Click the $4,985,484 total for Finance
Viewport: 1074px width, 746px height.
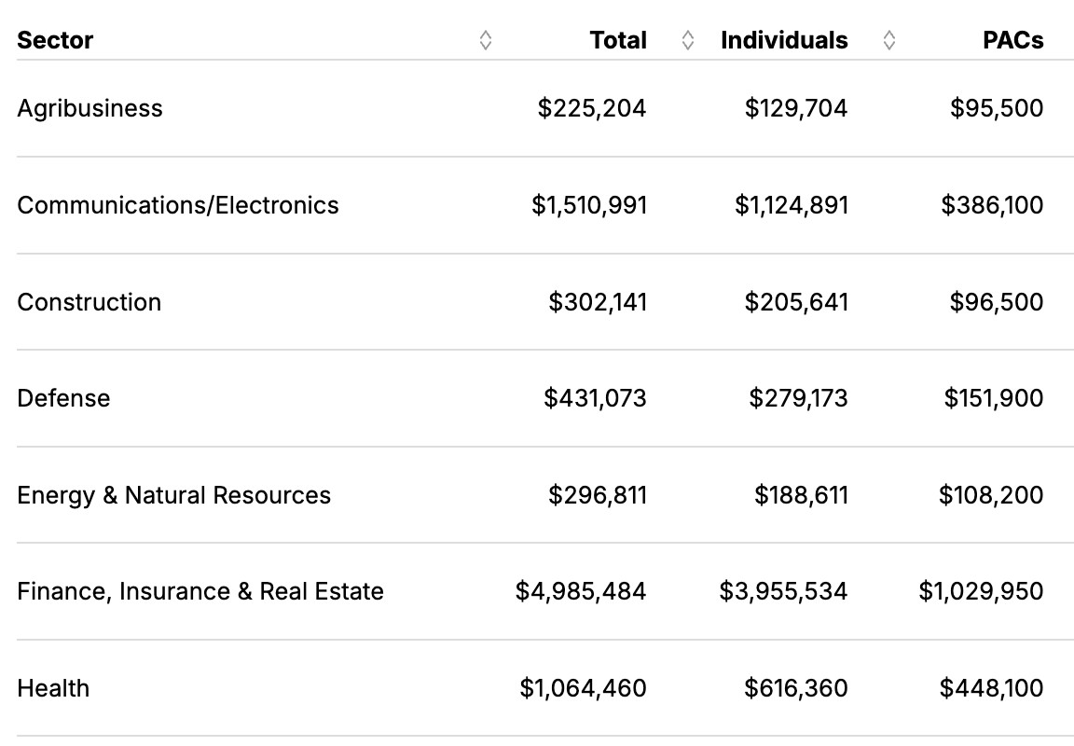(x=581, y=591)
